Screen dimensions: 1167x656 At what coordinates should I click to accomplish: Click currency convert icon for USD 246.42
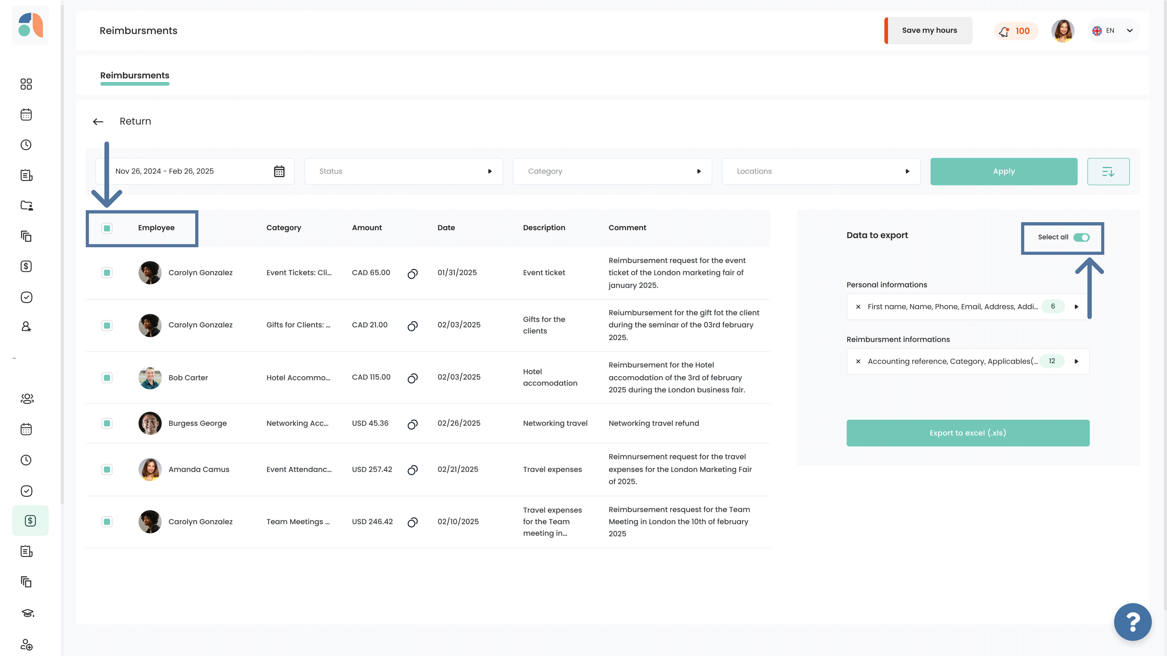(x=412, y=522)
